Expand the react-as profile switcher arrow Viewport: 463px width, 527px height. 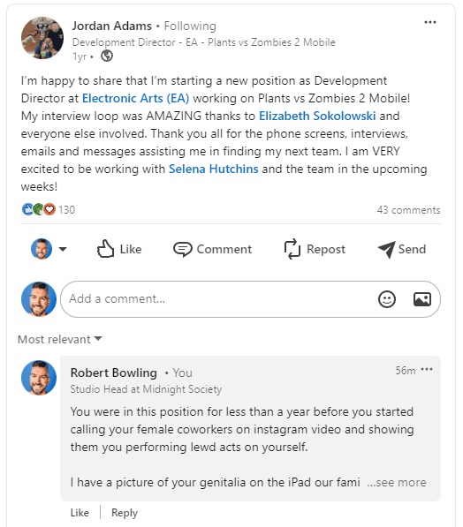[x=63, y=249]
